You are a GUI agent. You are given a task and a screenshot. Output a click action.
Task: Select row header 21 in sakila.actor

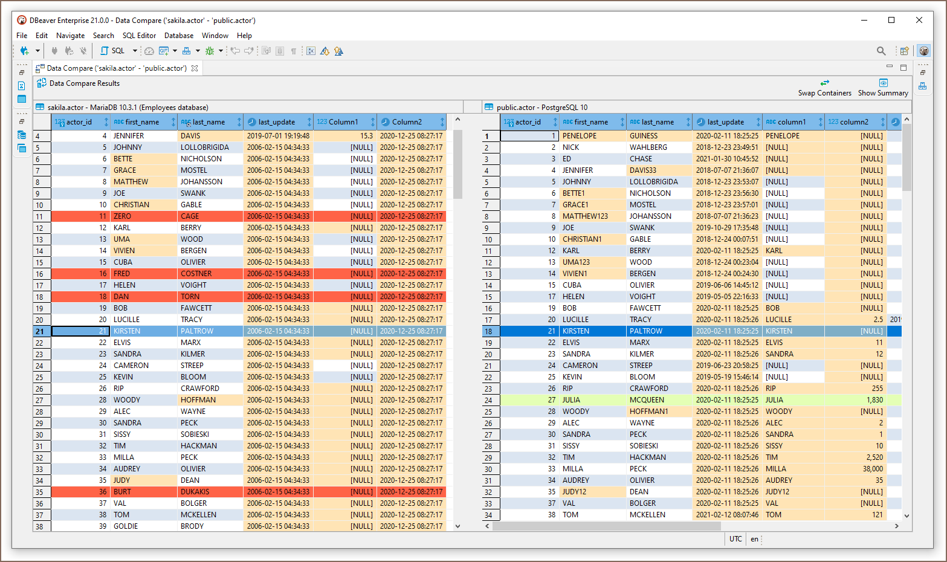pyautogui.click(x=42, y=331)
